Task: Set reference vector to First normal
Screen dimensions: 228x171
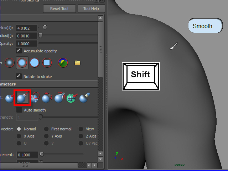Action: pos(46,129)
